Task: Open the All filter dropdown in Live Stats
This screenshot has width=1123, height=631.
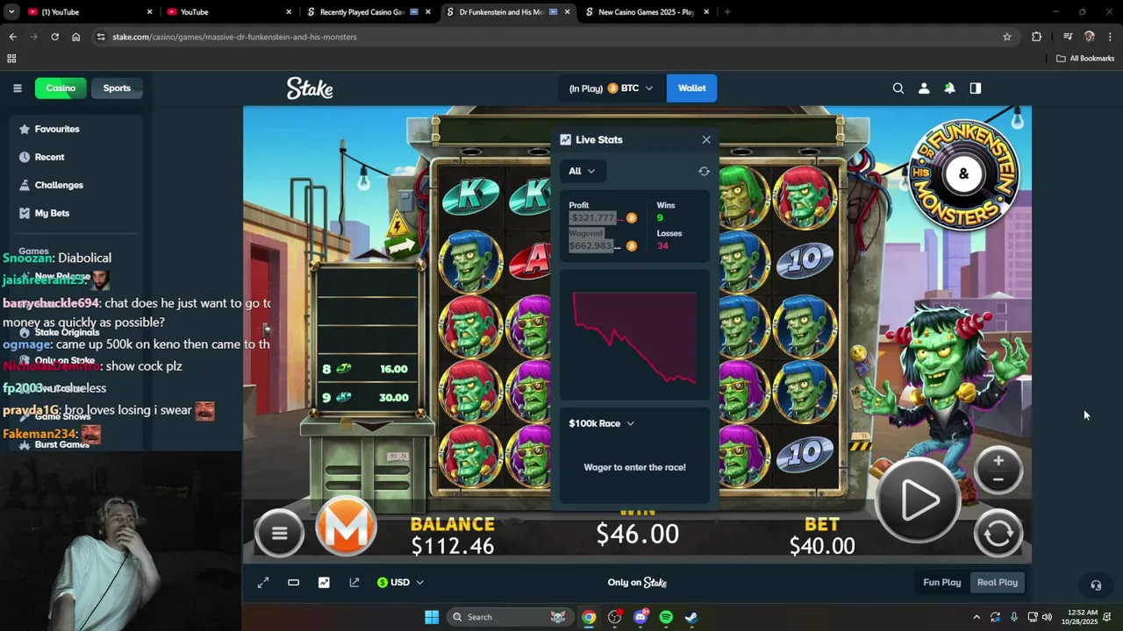Action: (582, 171)
